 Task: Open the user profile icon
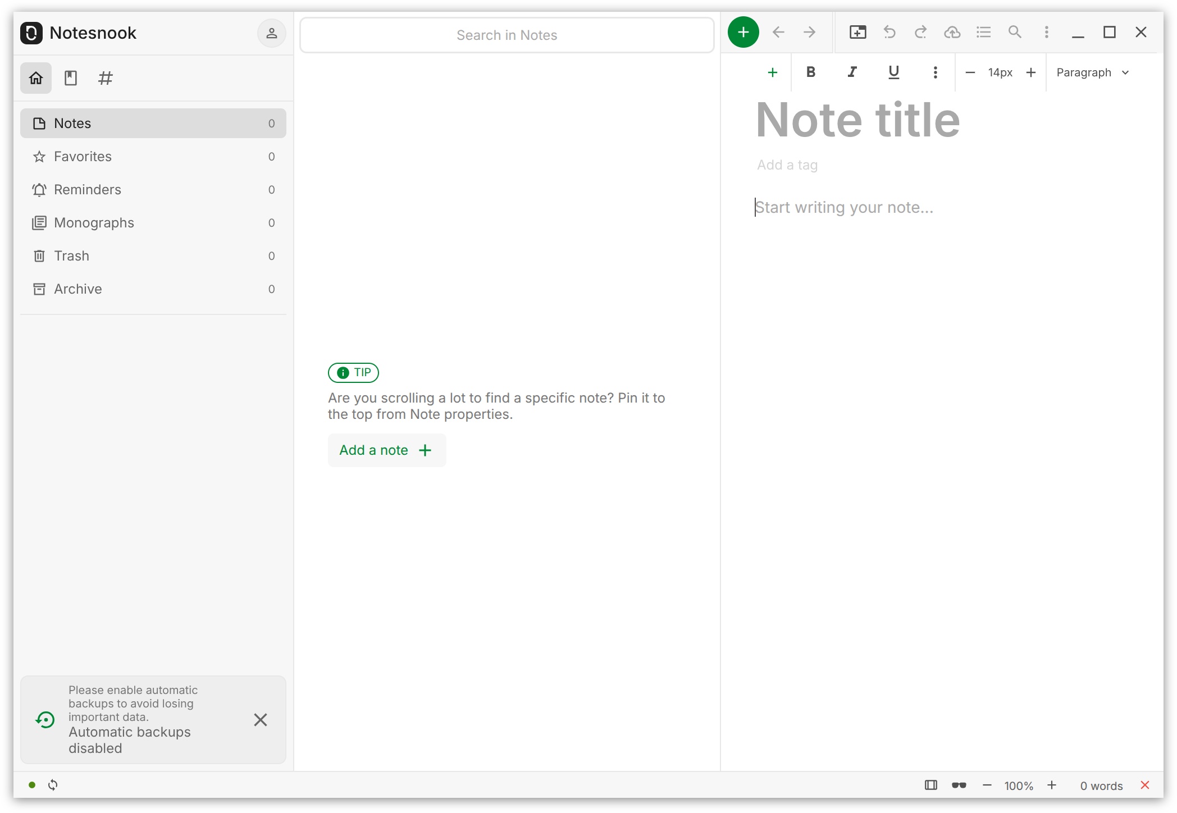coord(271,33)
